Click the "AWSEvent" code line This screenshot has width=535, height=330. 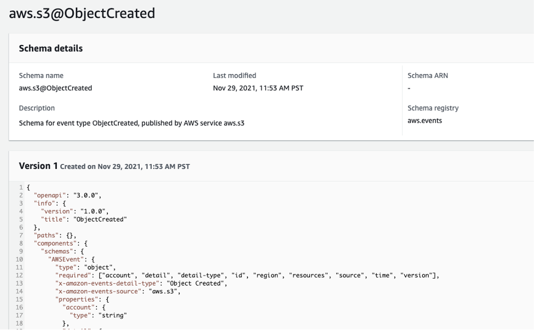point(71,259)
